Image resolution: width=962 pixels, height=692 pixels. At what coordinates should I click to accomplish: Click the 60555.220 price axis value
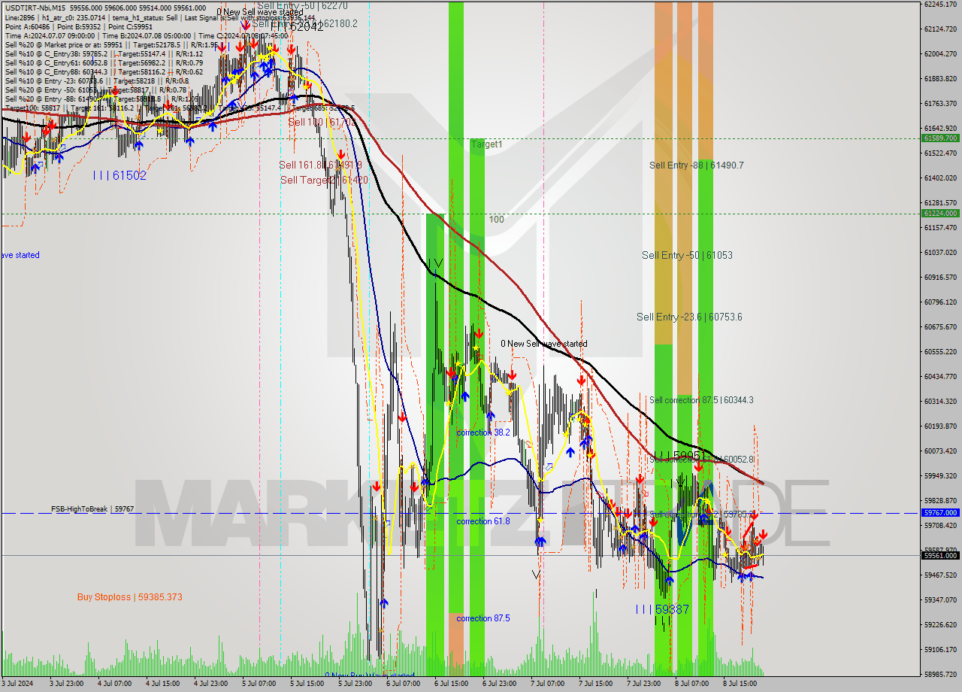(x=940, y=351)
